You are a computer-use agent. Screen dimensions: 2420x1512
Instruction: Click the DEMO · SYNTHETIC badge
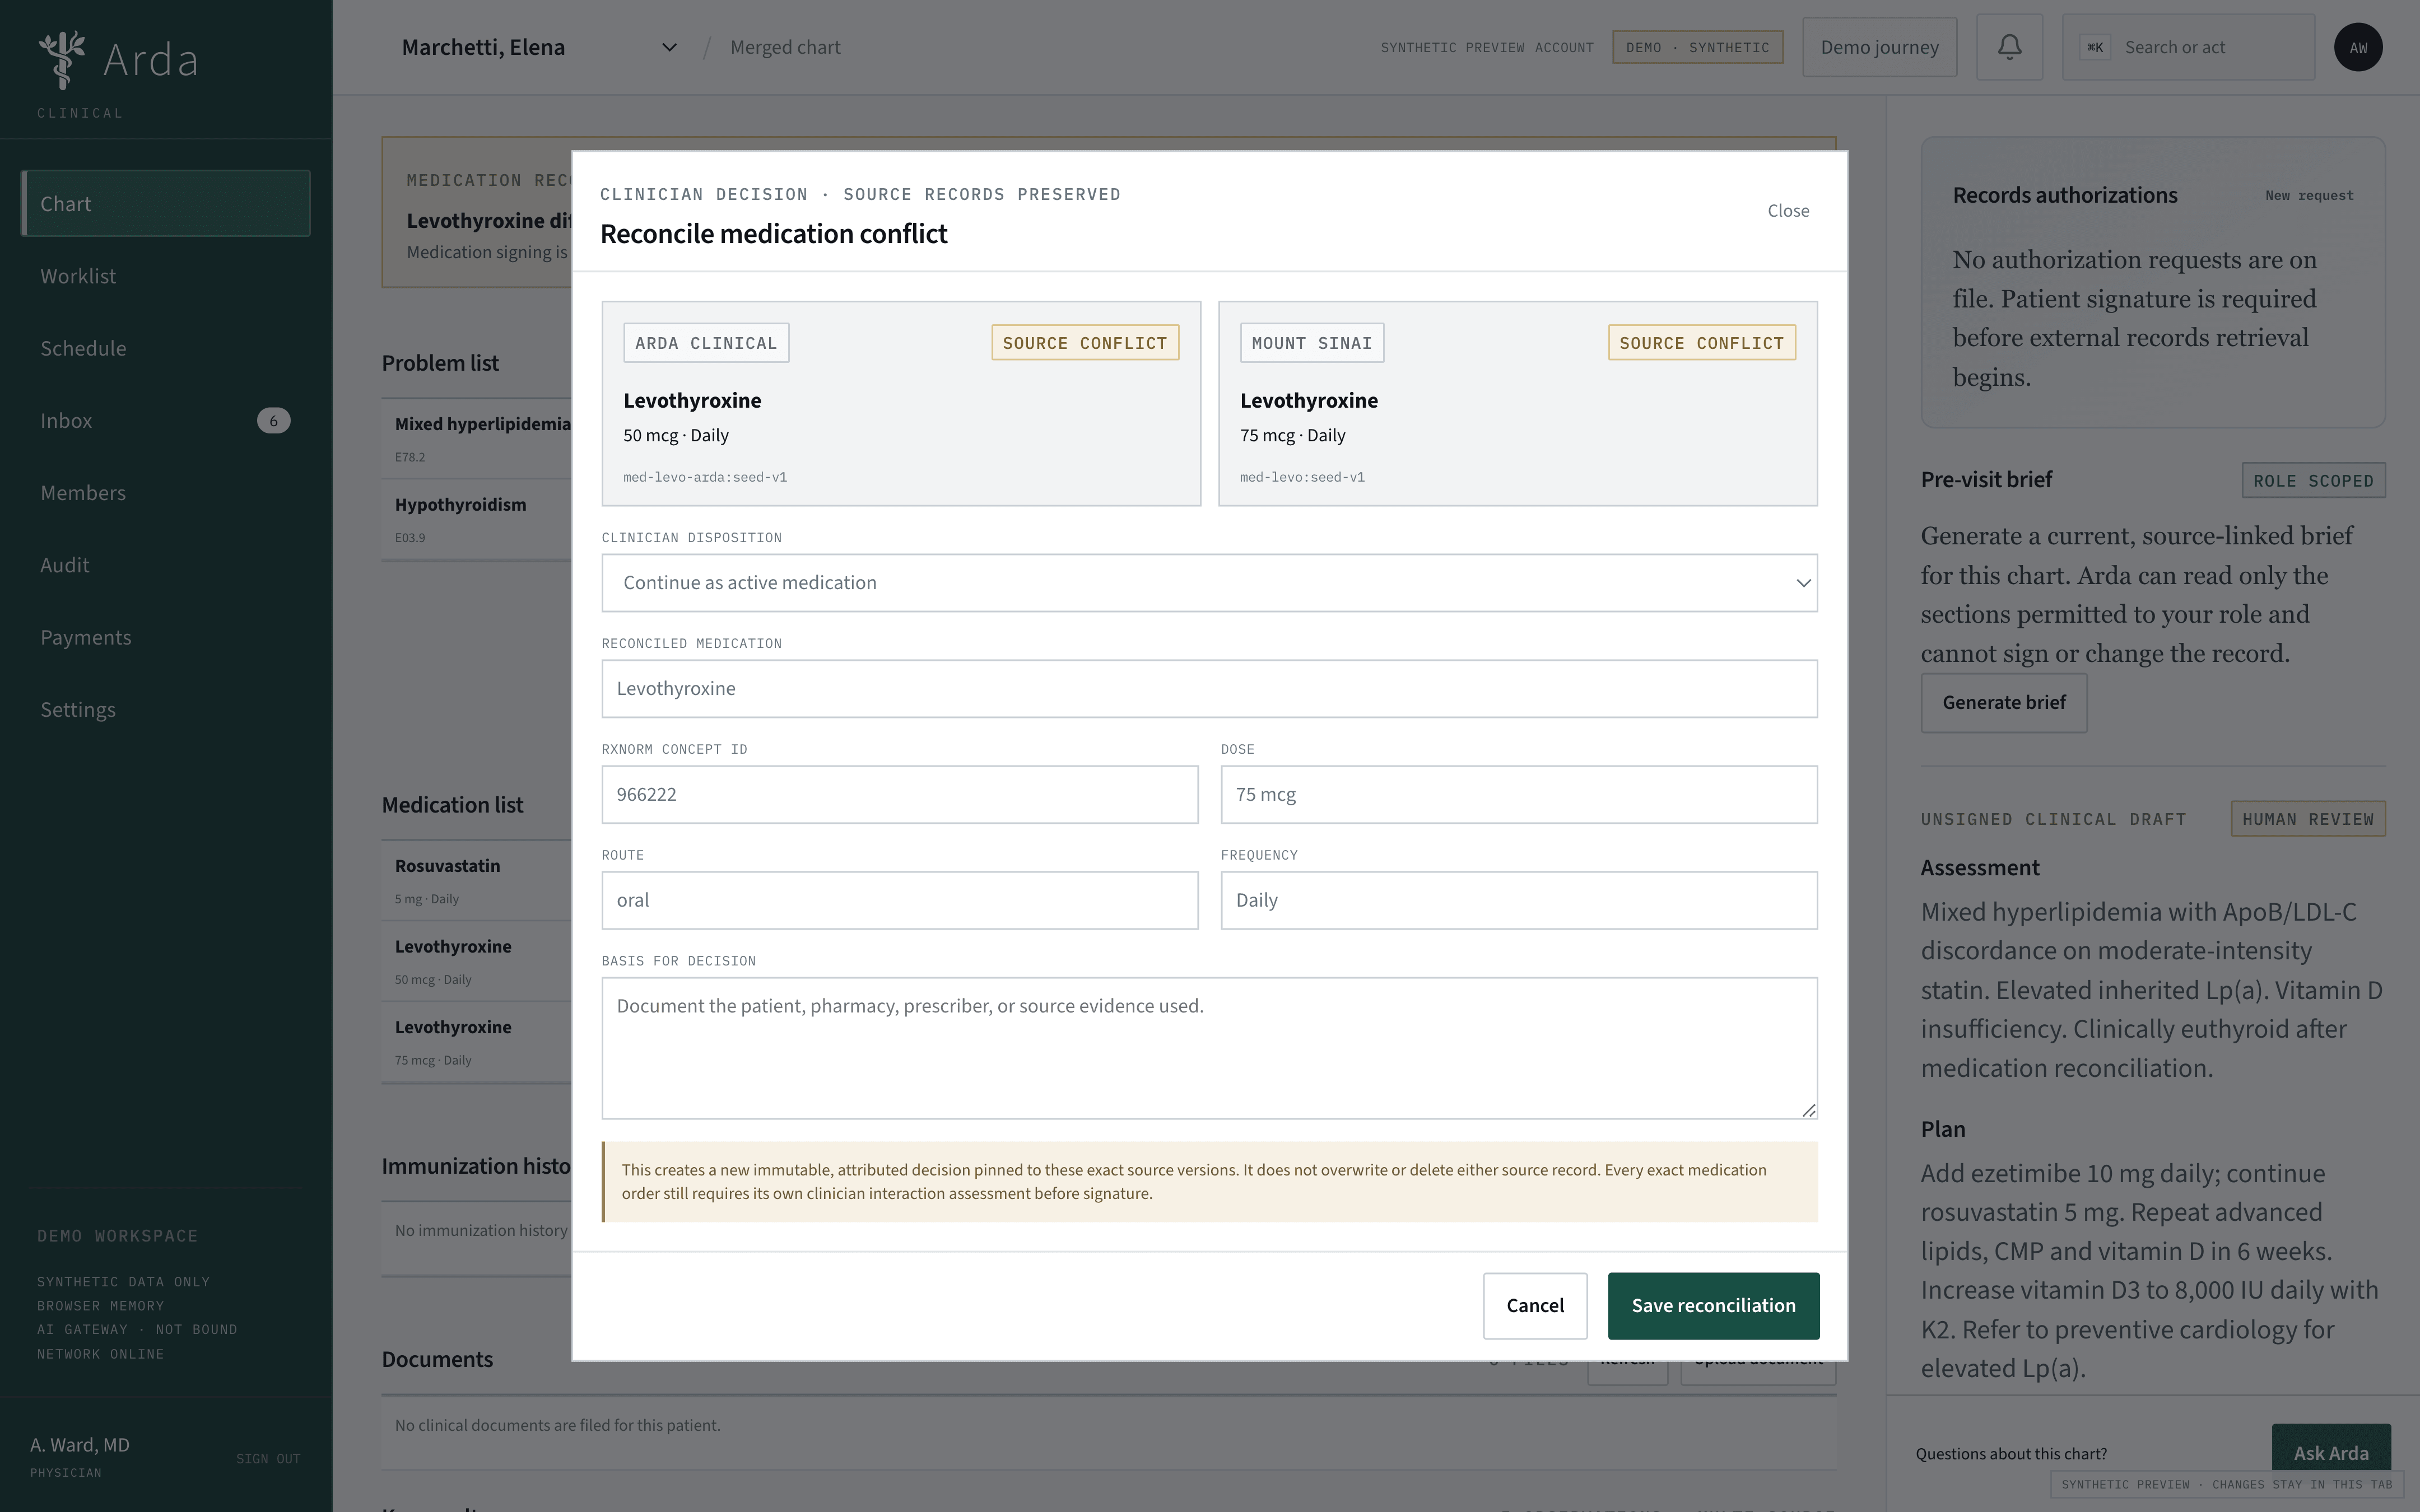(x=1697, y=47)
